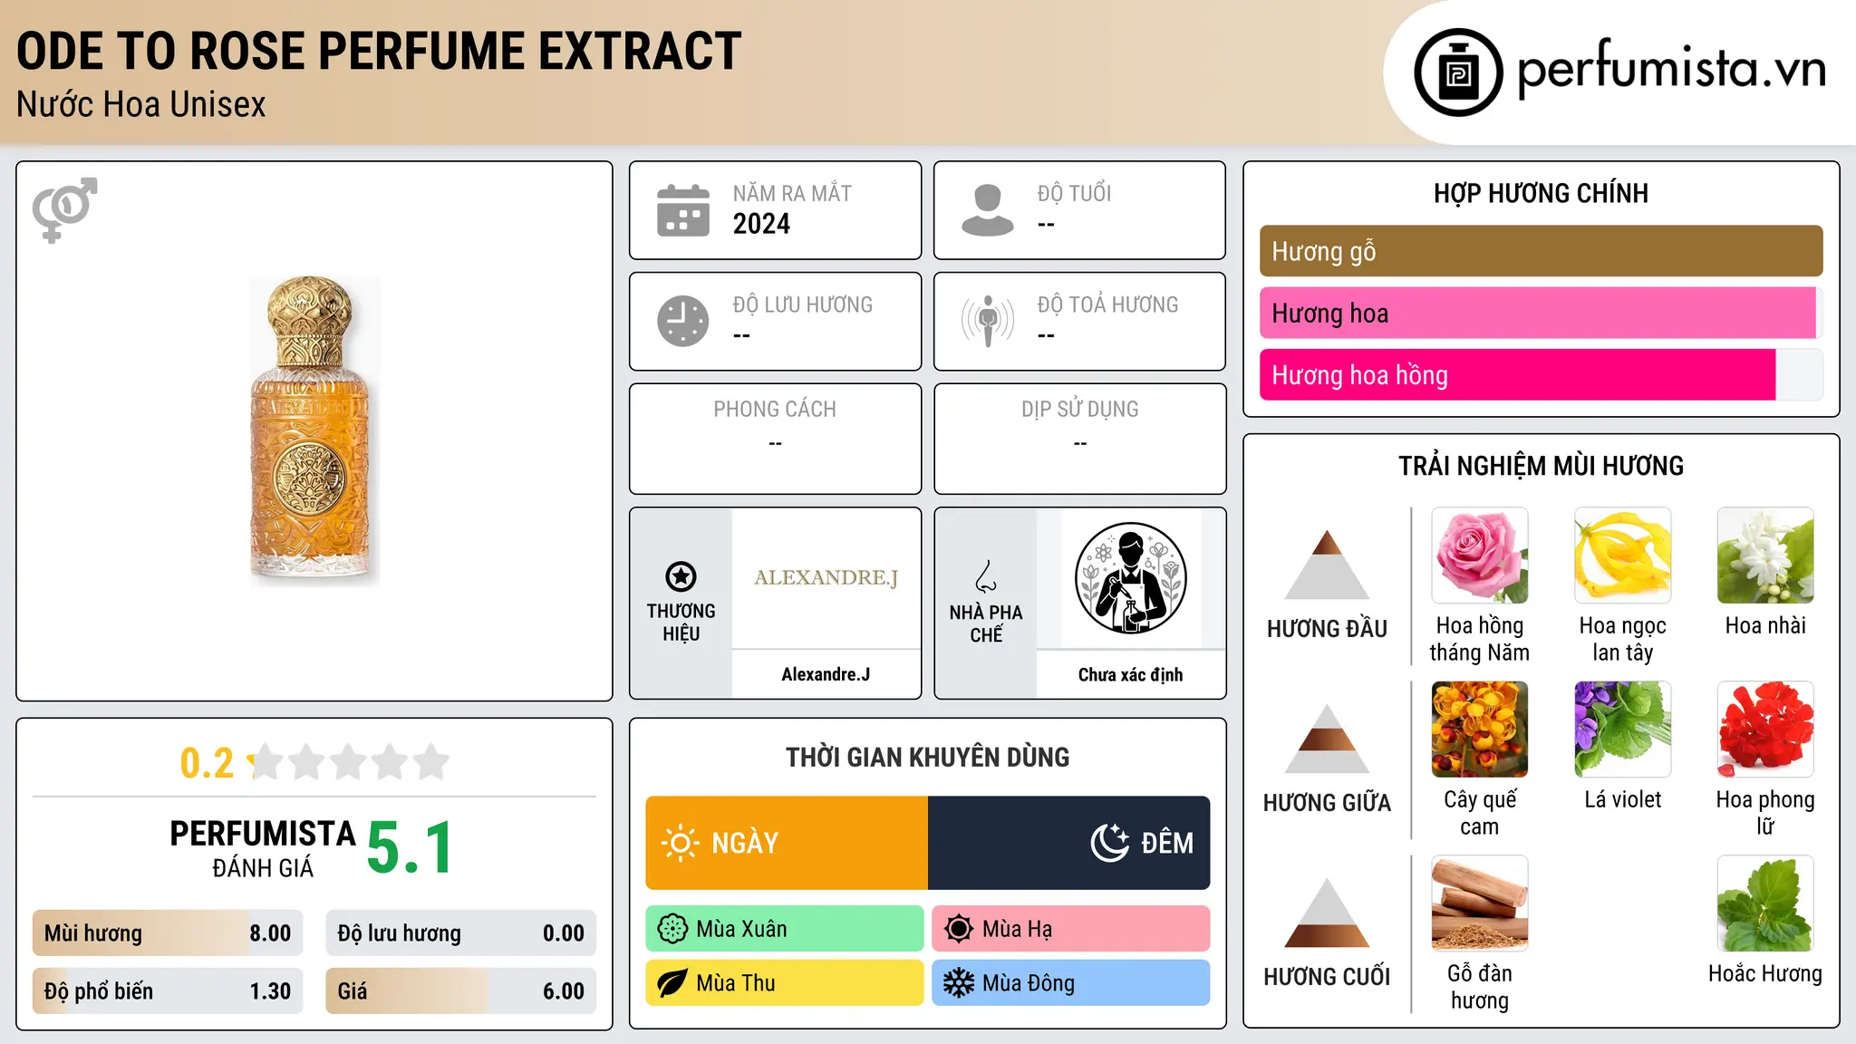Screen dimensions: 1856x1044
Task: Open the Gỗ đàn hương note image
Action: coord(1480,904)
